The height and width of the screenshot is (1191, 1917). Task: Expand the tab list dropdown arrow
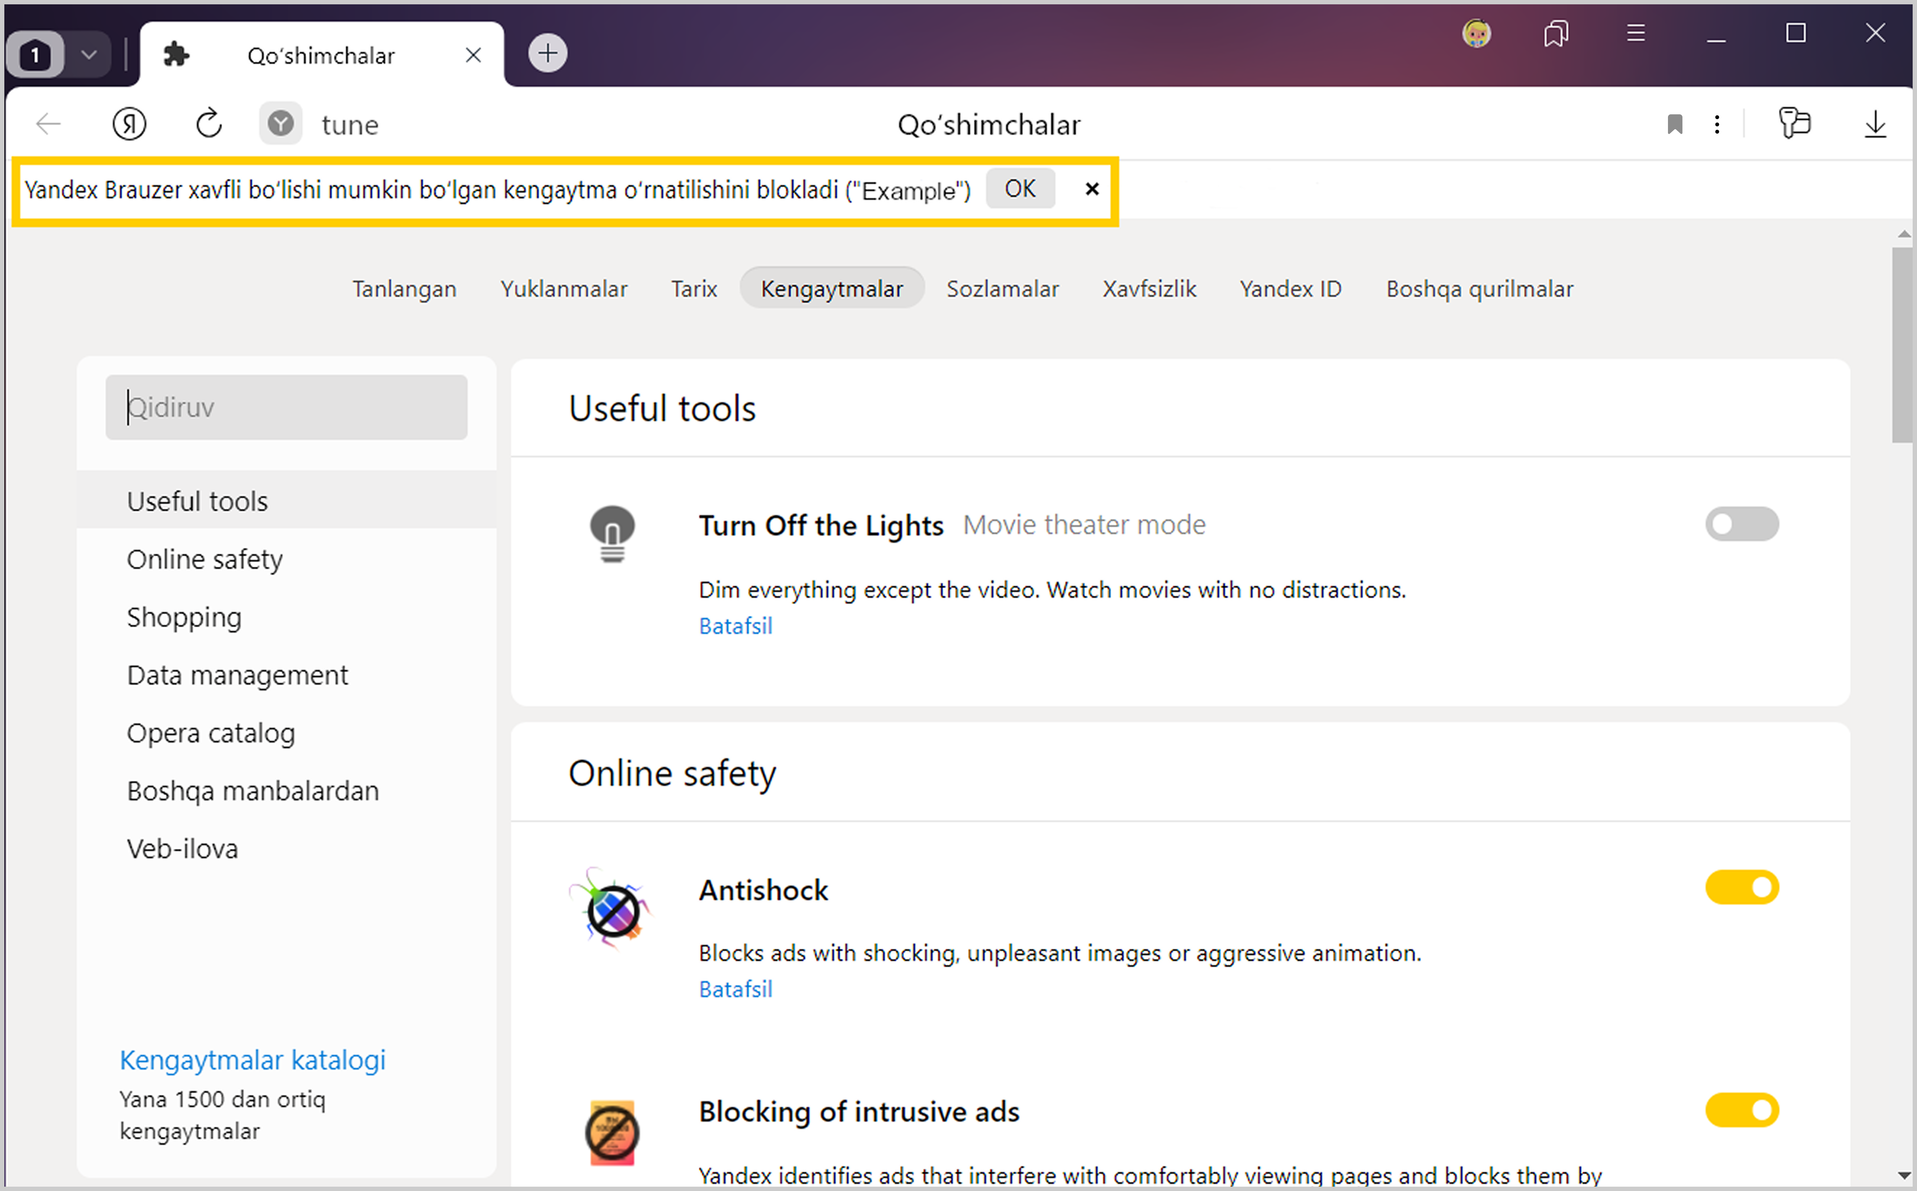click(89, 54)
